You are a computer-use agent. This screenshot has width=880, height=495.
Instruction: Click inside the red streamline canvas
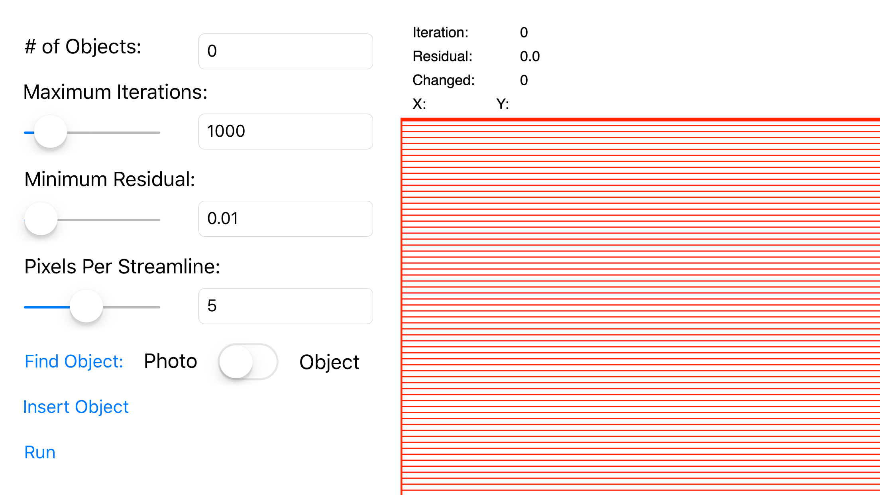(638, 307)
